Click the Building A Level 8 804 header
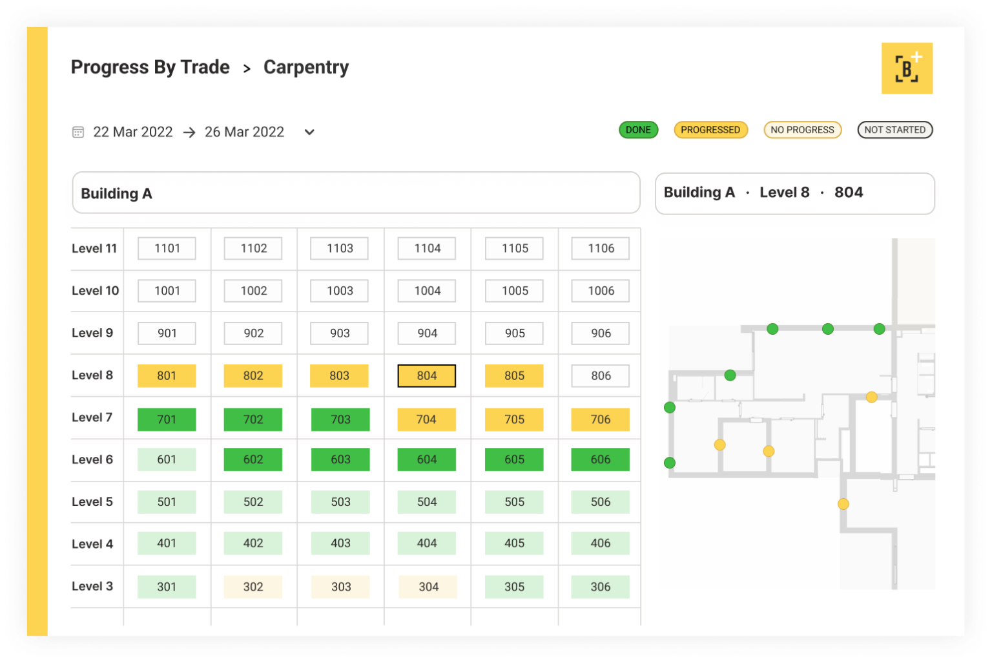The width and height of the screenshot is (992, 663). (x=795, y=193)
